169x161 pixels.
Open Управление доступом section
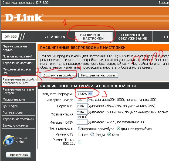[18, 63]
